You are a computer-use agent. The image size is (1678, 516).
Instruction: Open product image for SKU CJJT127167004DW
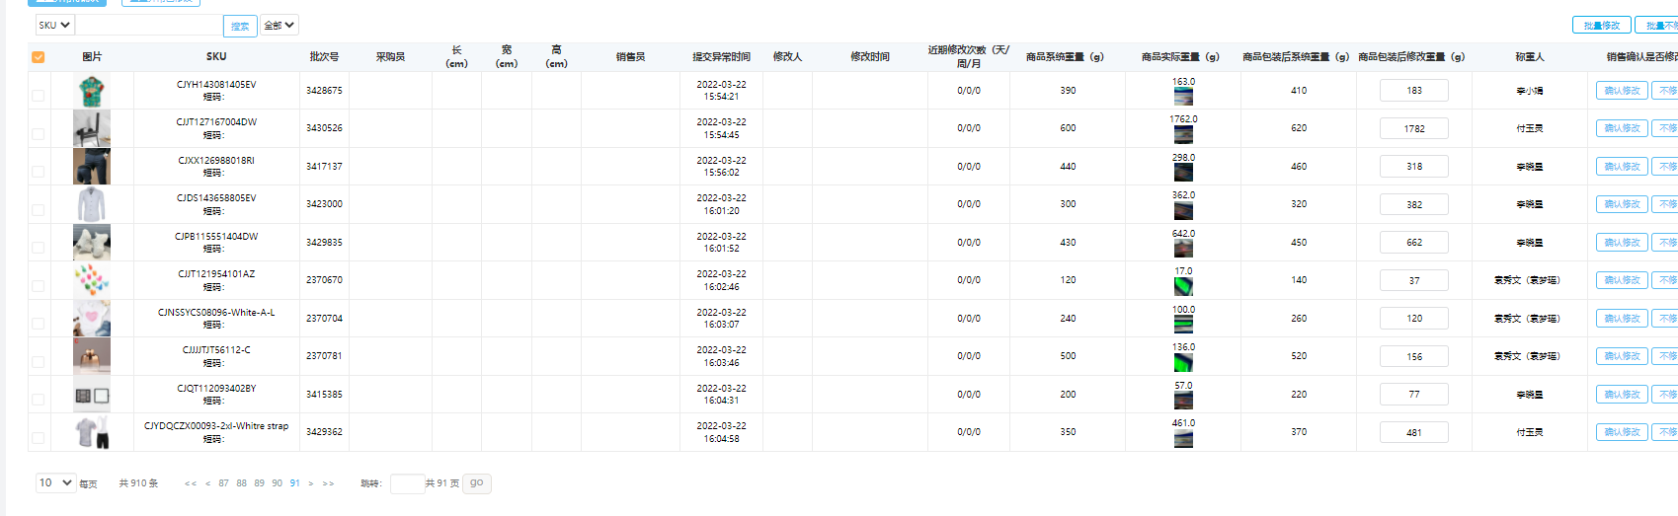coord(92,128)
